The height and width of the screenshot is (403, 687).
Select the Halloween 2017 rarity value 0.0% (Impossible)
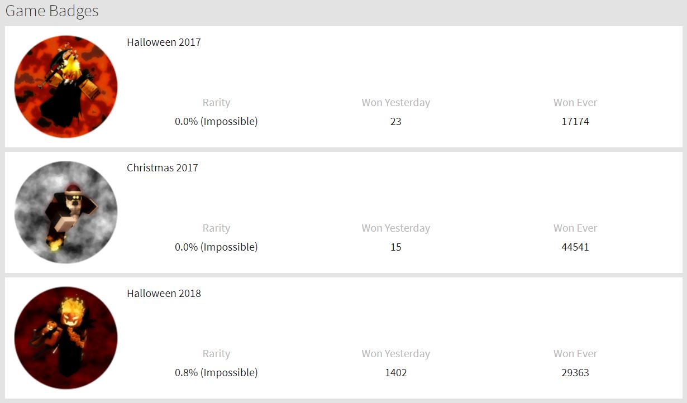[x=216, y=121]
